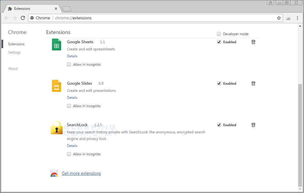Click the trash icon to remove SearchLock
304x193 pixels.
point(253,125)
